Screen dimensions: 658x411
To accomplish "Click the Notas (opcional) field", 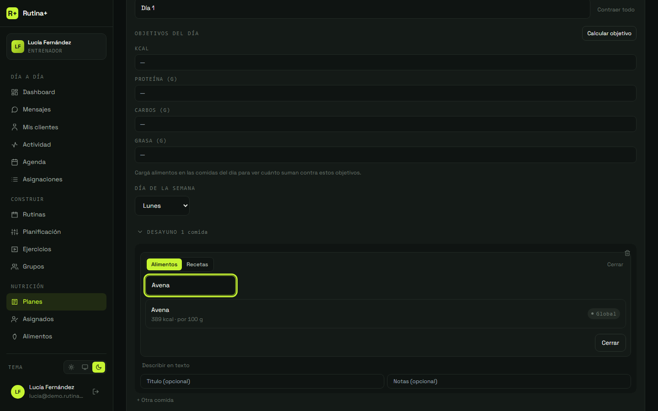I will pyautogui.click(x=509, y=381).
